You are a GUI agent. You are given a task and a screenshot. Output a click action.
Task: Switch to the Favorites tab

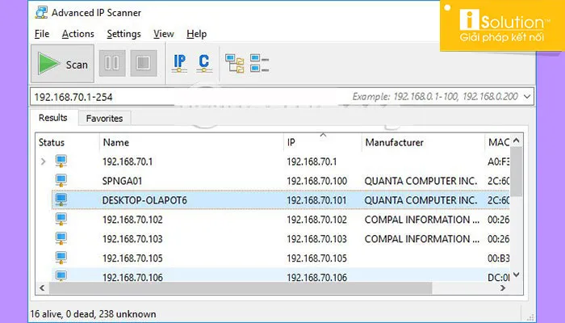pos(104,118)
